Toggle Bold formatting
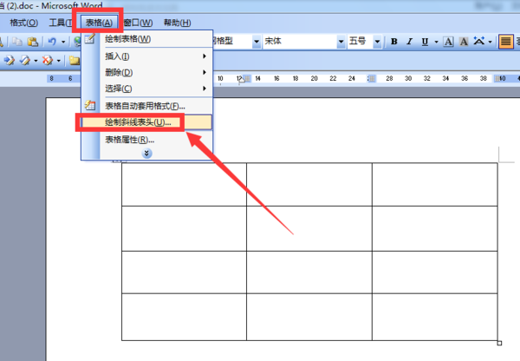 point(394,42)
